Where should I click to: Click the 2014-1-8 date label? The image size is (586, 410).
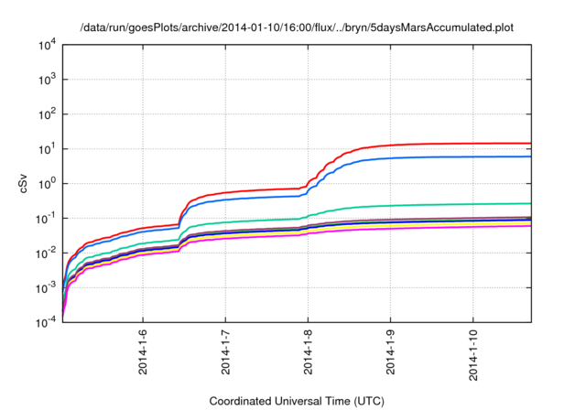click(x=308, y=351)
